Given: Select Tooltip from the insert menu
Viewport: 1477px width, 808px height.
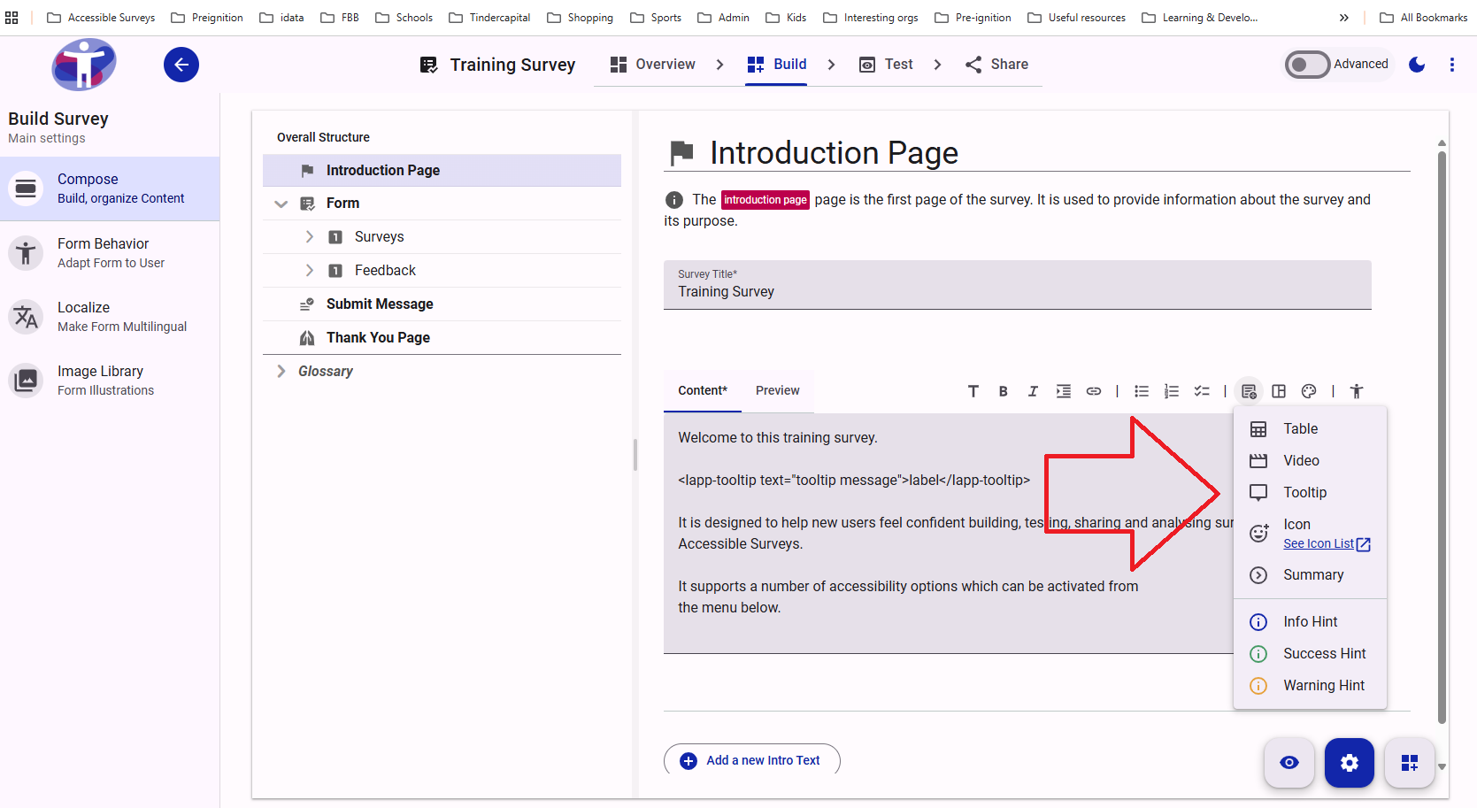Looking at the screenshot, I should pos(1304,492).
